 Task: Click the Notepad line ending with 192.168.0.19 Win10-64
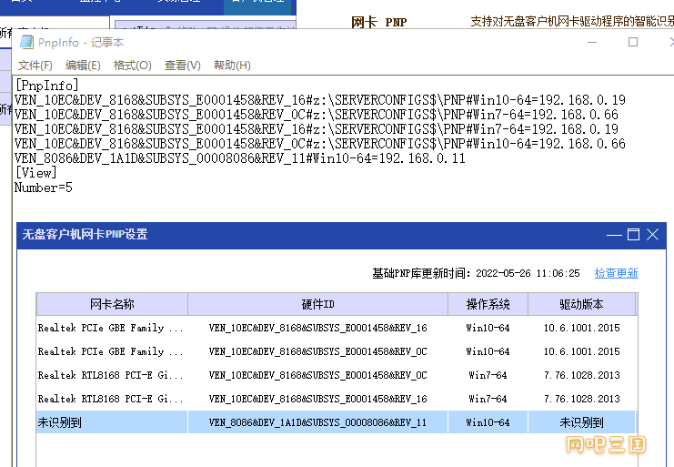[320, 100]
